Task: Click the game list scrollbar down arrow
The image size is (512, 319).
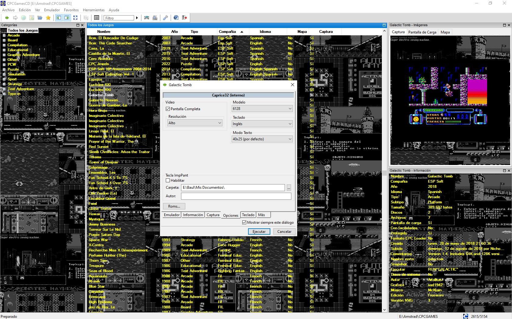Action: click(384, 310)
